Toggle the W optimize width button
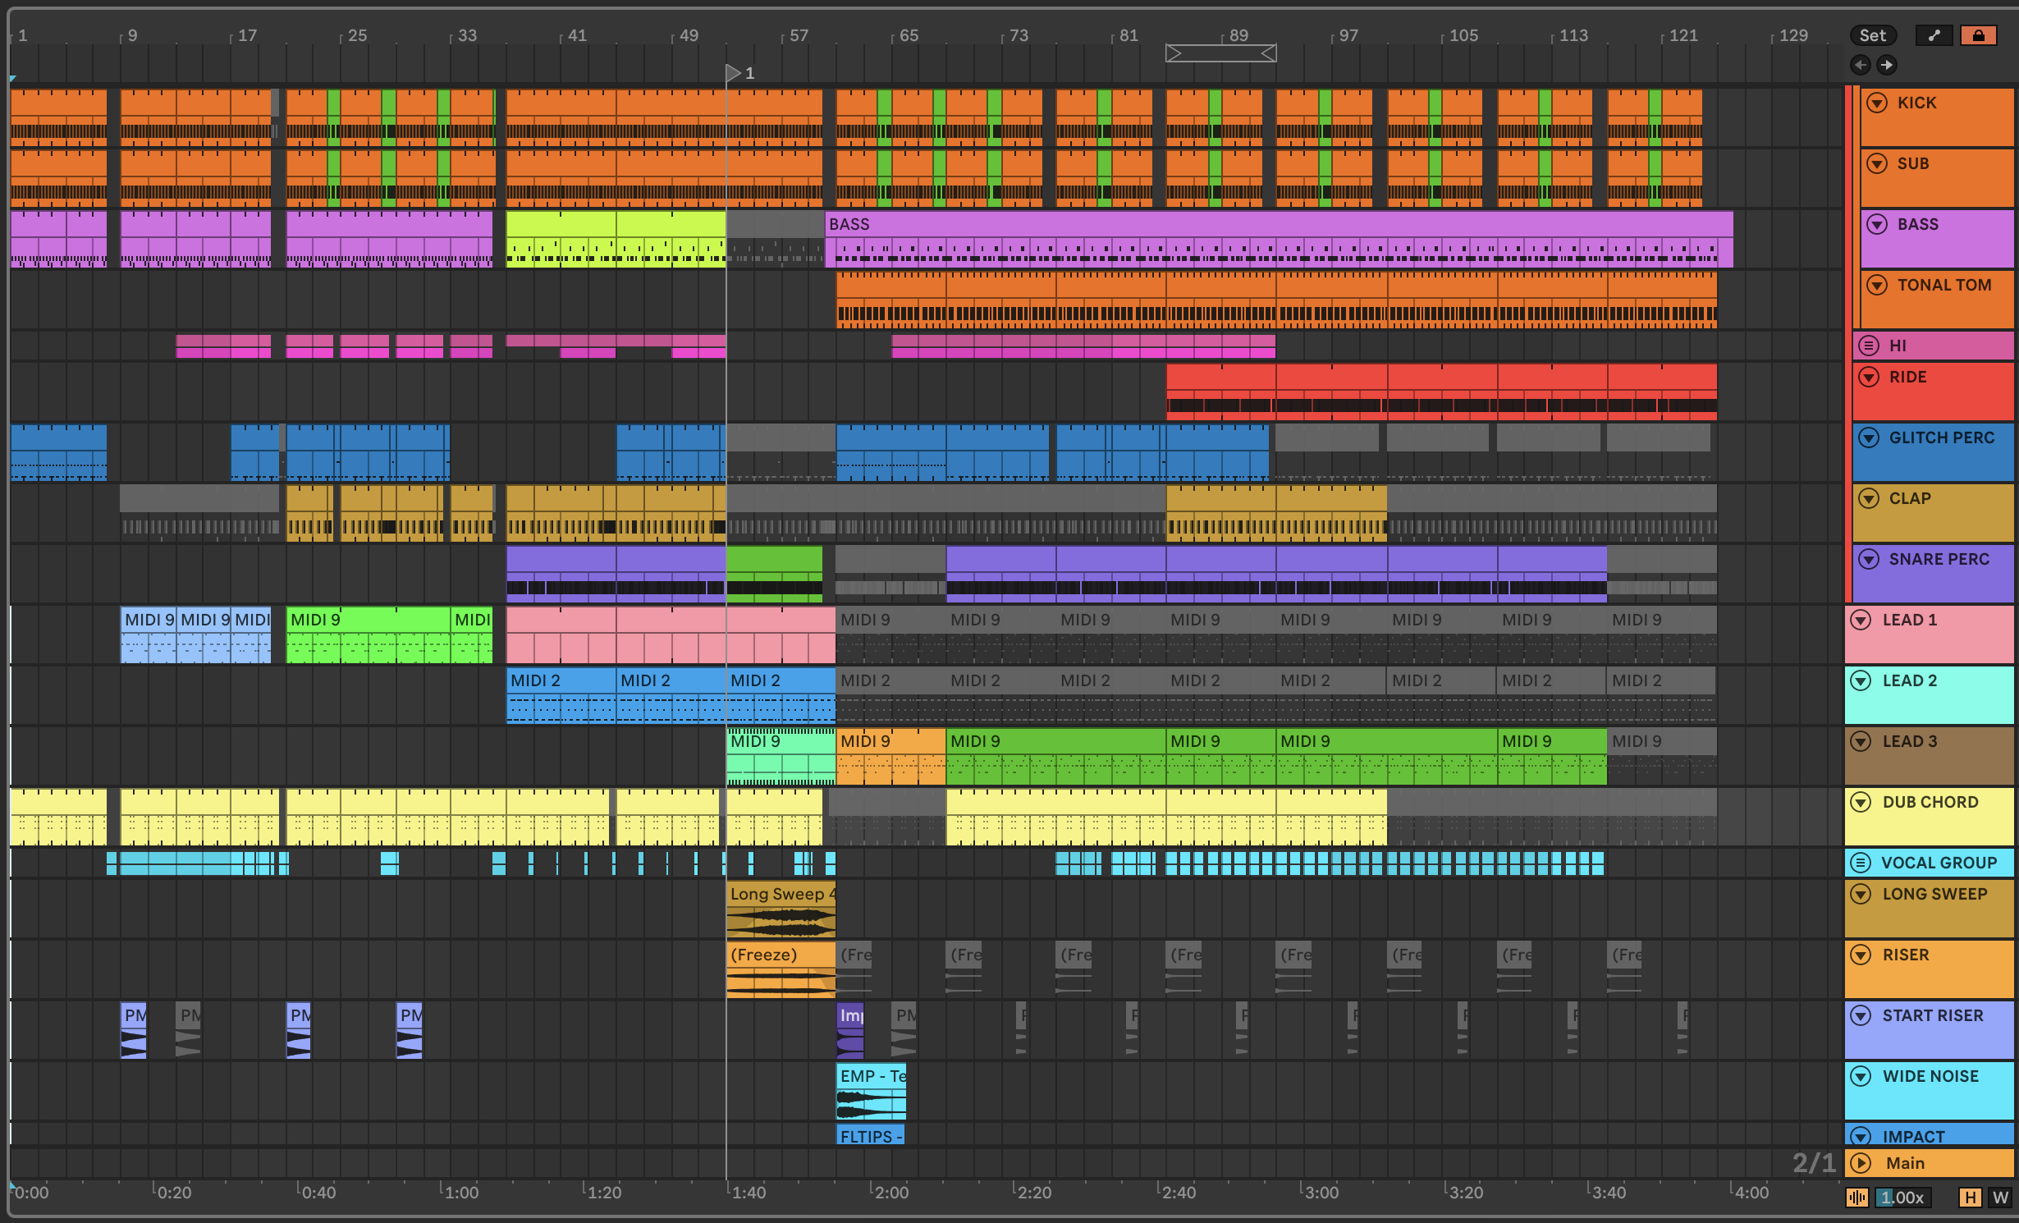2019x1223 pixels. [2000, 1198]
